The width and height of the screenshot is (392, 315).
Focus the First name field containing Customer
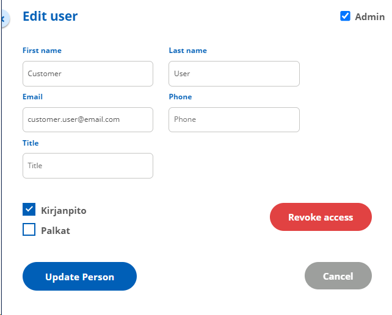pos(88,74)
